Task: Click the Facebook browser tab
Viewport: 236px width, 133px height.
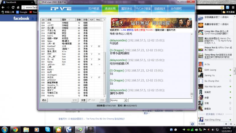Action: point(18,2)
